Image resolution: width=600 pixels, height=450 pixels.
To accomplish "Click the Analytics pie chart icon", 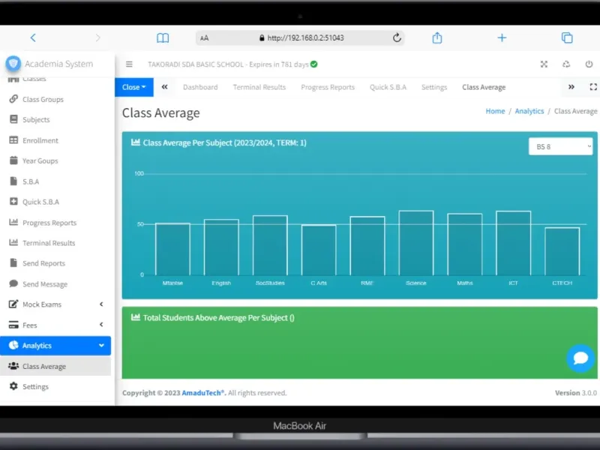I will [x=13, y=345].
